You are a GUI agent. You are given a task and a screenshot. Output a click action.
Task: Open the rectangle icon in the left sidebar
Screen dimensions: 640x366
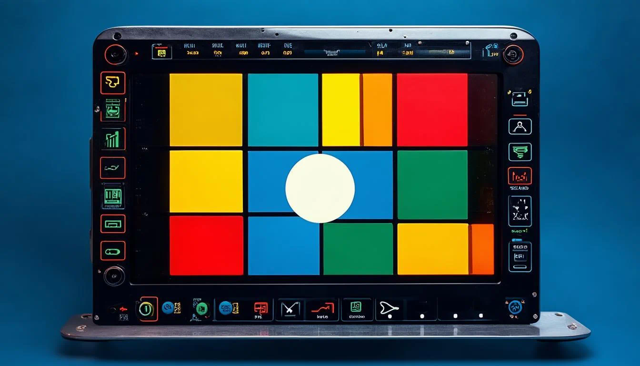[x=113, y=224]
